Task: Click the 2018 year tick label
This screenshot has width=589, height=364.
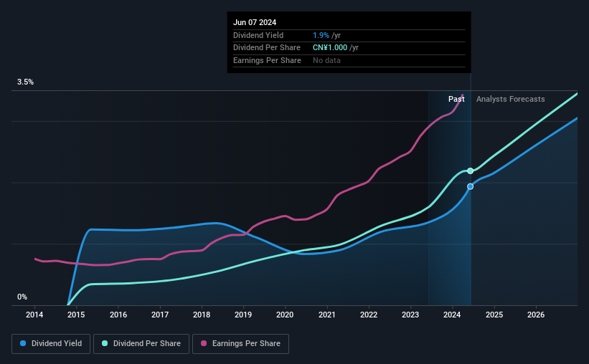Action: (202, 315)
